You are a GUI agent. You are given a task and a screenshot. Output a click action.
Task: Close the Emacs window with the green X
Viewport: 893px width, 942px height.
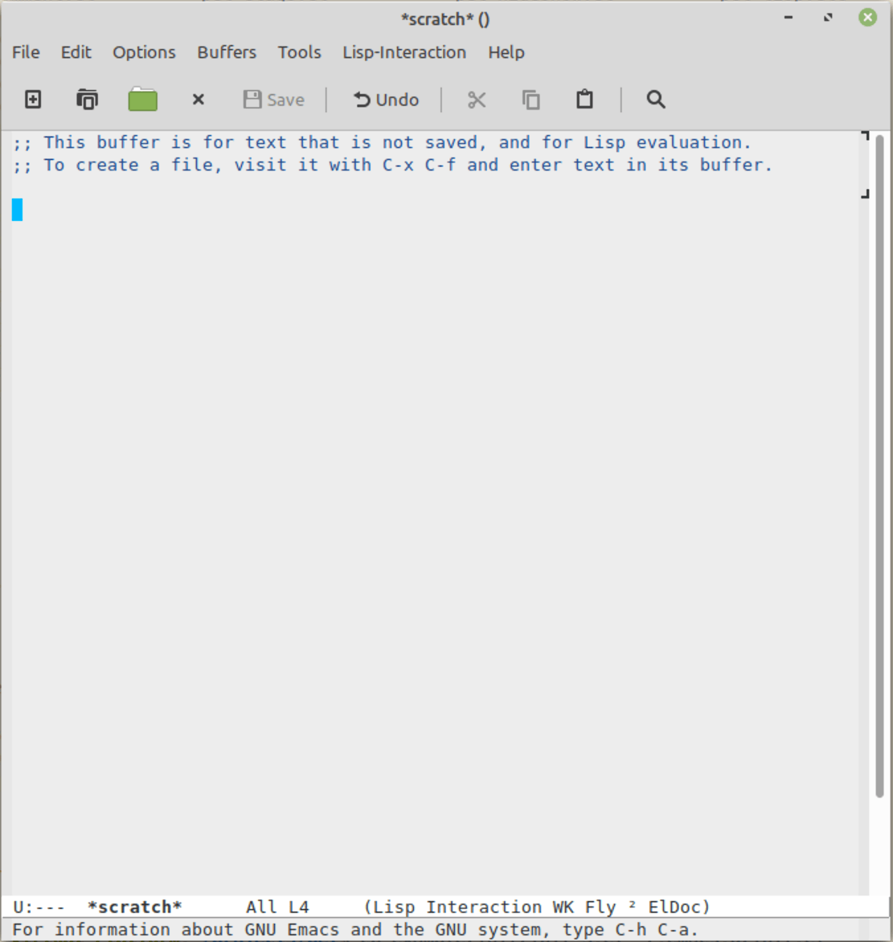click(868, 17)
